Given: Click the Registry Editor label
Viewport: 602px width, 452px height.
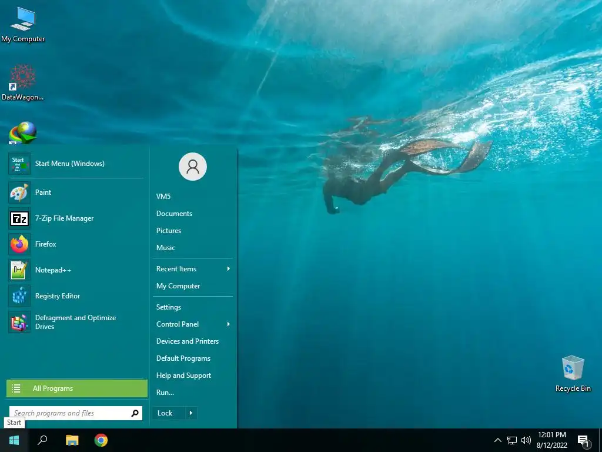Looking at the screenshot, I should 58,296.
